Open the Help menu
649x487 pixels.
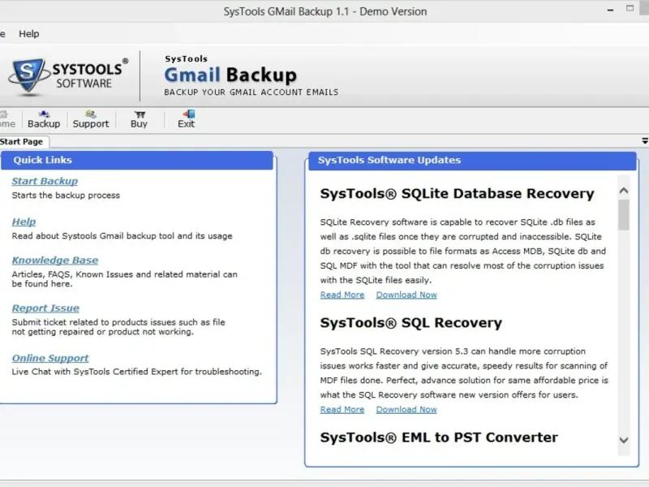[x=29, y=33]
